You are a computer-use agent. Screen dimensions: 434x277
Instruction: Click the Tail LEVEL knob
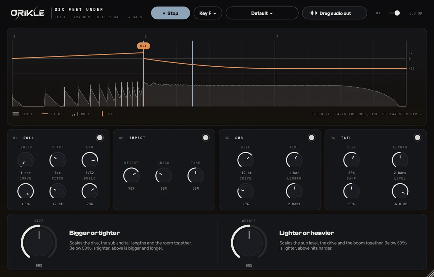click(x=400, y=191)
